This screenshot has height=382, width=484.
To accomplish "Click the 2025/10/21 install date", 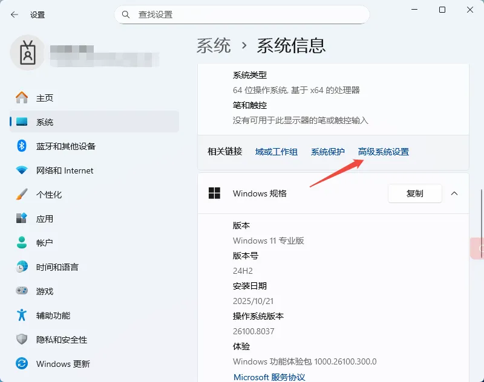I will tap(253, 301).
